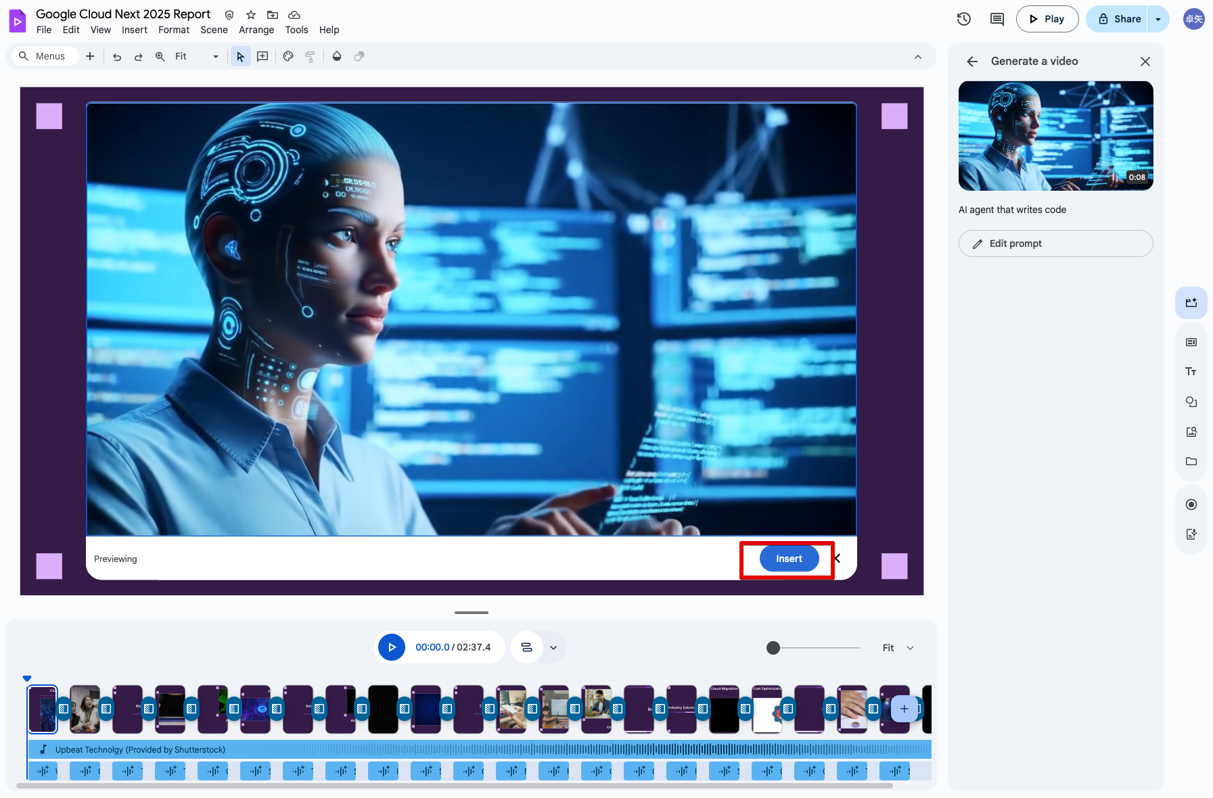Open the Text tool in right sidebar

click(1191, 372)
